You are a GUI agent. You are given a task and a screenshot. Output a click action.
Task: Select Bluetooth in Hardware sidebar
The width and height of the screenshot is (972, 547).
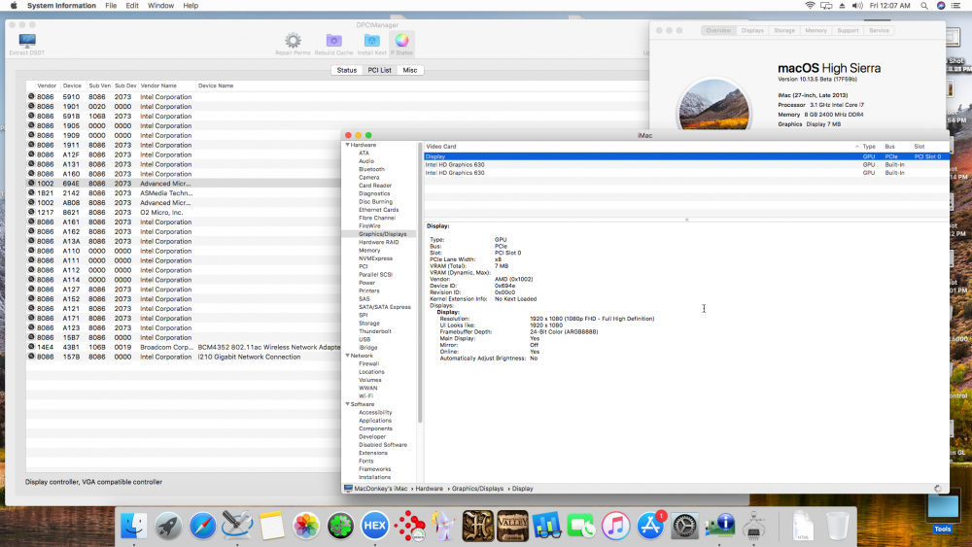coord(371,169)
